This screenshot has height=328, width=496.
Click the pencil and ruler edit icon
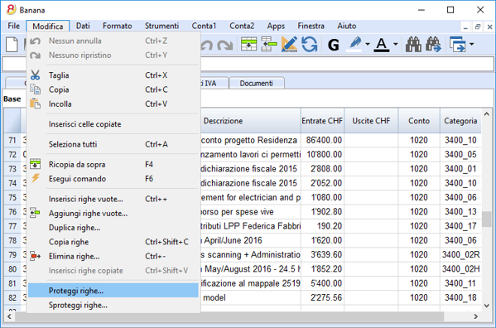pyautogui.click(x=289, y=44)
